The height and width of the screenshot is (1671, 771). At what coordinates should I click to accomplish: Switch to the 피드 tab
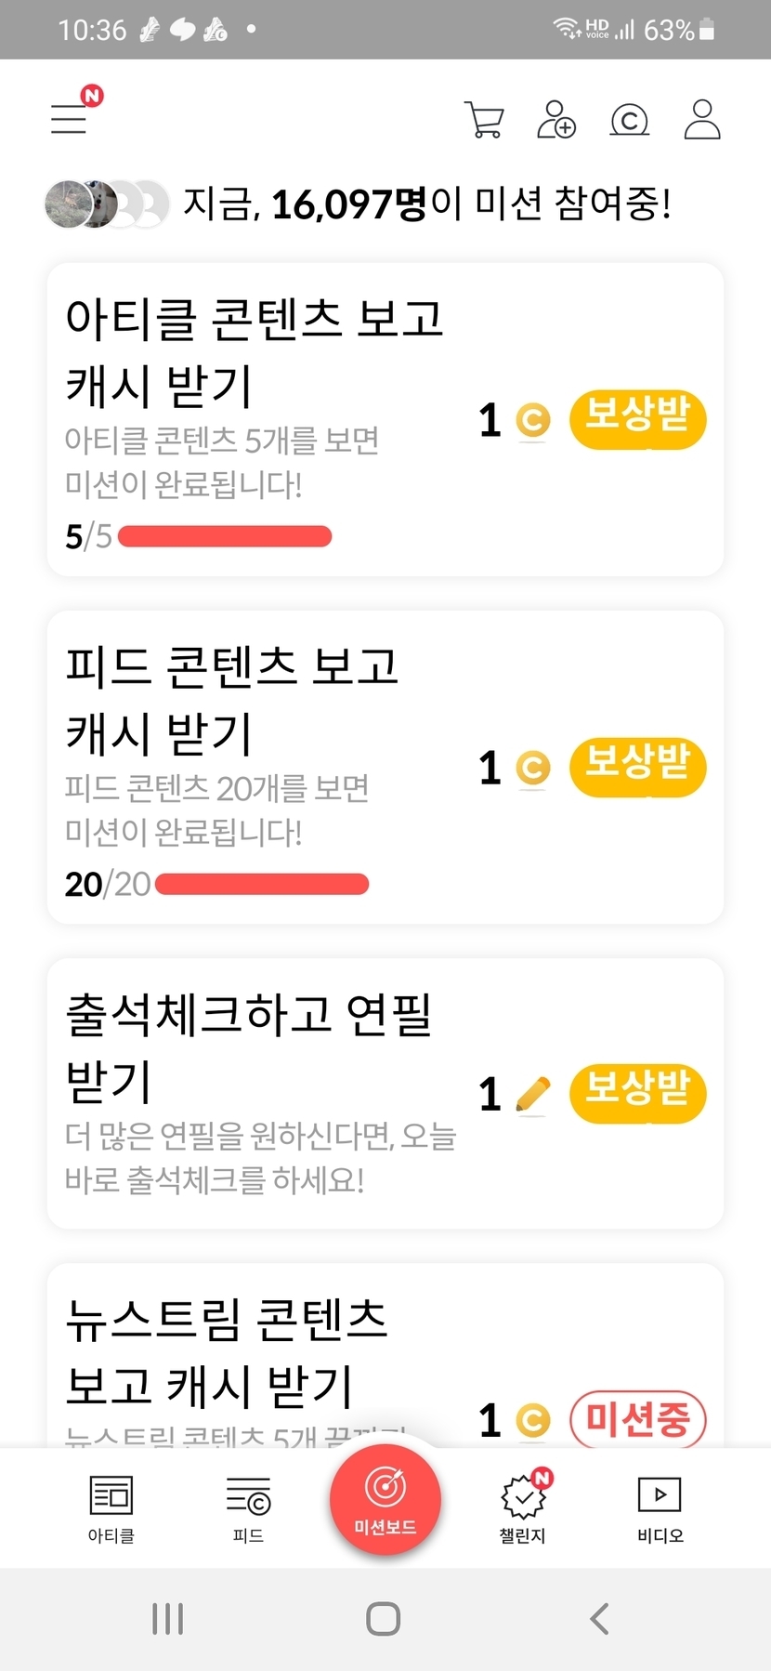[248, 1508]
